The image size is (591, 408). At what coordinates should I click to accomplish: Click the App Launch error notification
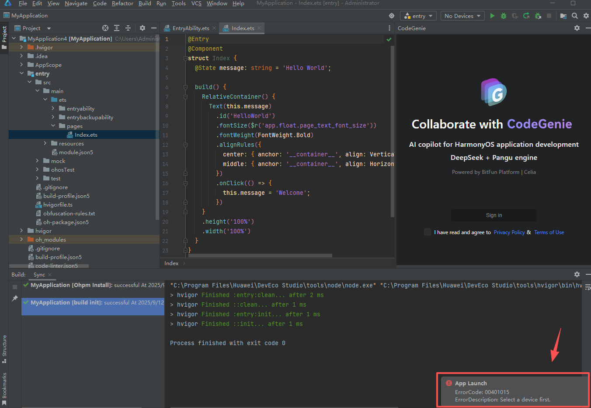514,391
